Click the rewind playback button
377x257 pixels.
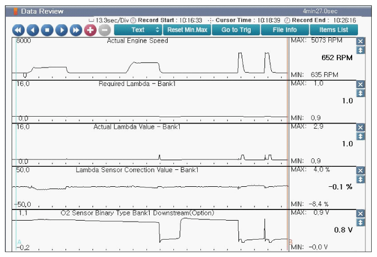pyautogui.click(x=19, y=30)
